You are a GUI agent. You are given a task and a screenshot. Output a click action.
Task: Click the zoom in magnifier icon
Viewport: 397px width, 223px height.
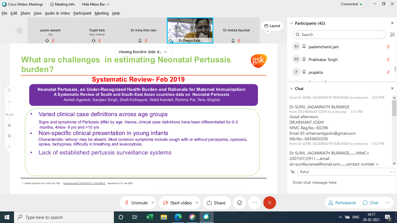tap(9, 126)
